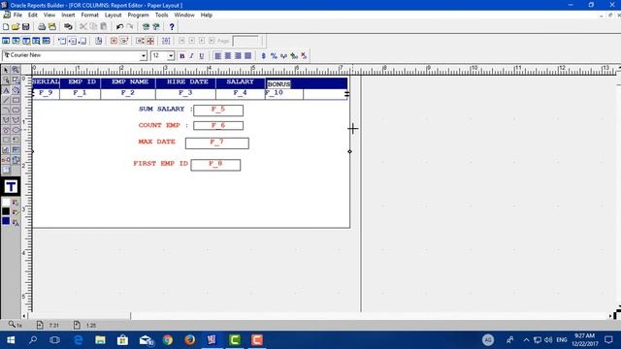This screenshot has height=349, width=621.
Task: Select the F_7 max date field
Action: 217,143
